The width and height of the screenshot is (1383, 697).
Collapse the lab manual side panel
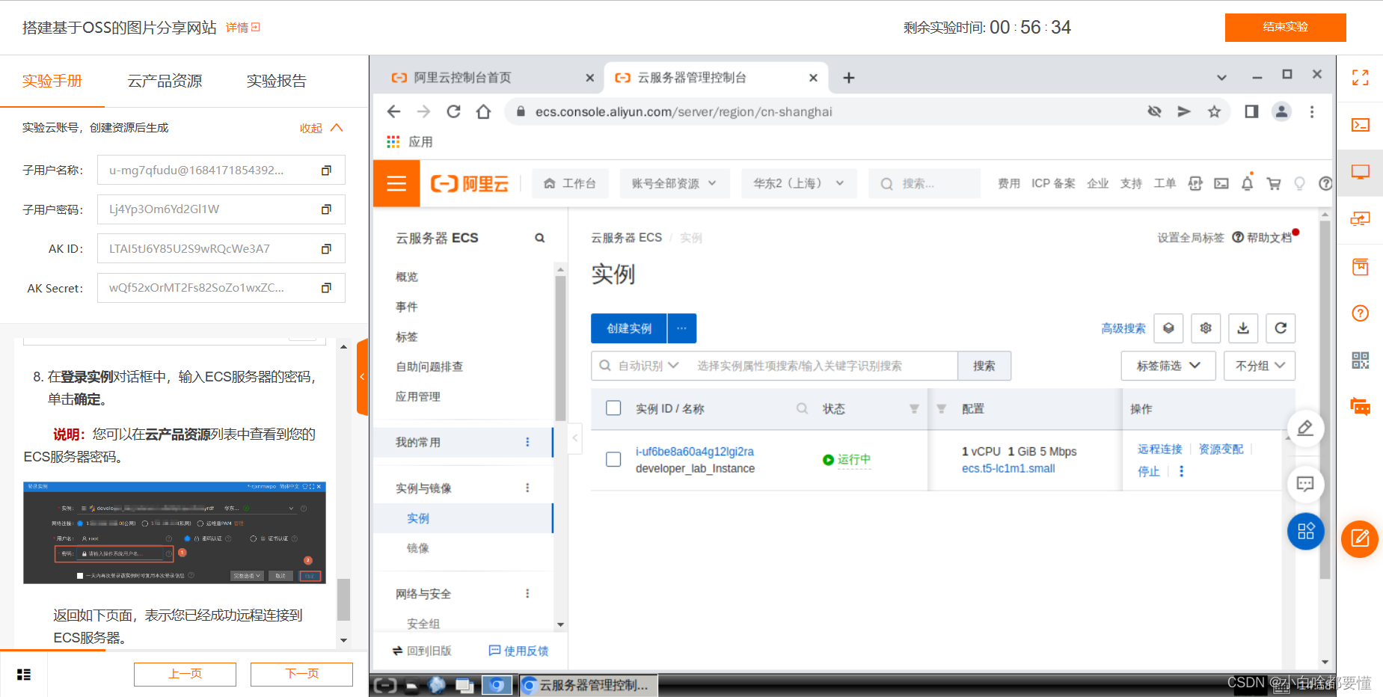[363, 377]
